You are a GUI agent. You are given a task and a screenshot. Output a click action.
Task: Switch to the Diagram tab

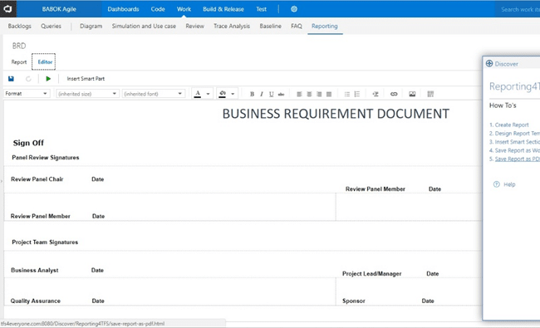[x=91, y=27]
